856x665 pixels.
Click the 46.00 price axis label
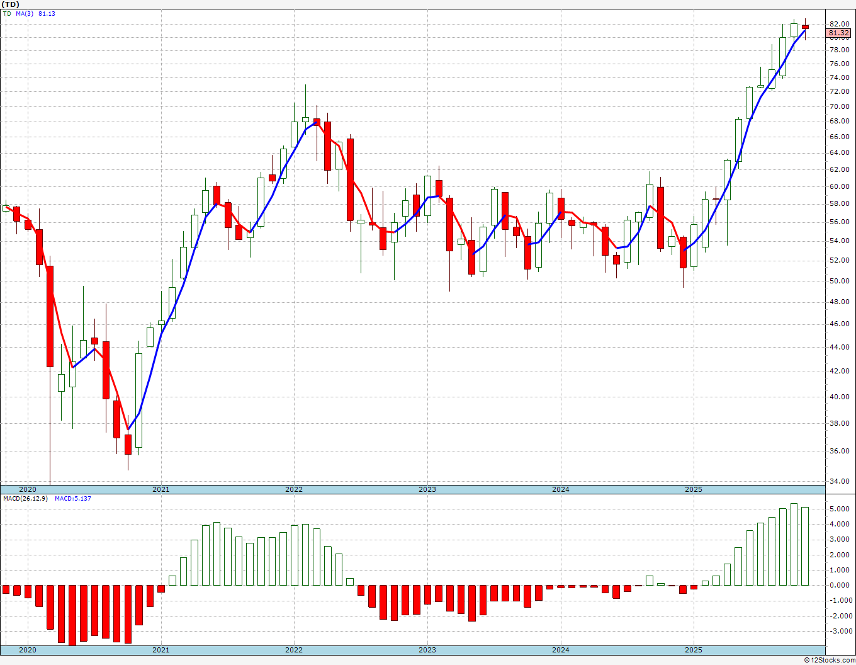[x=839, y=324]
